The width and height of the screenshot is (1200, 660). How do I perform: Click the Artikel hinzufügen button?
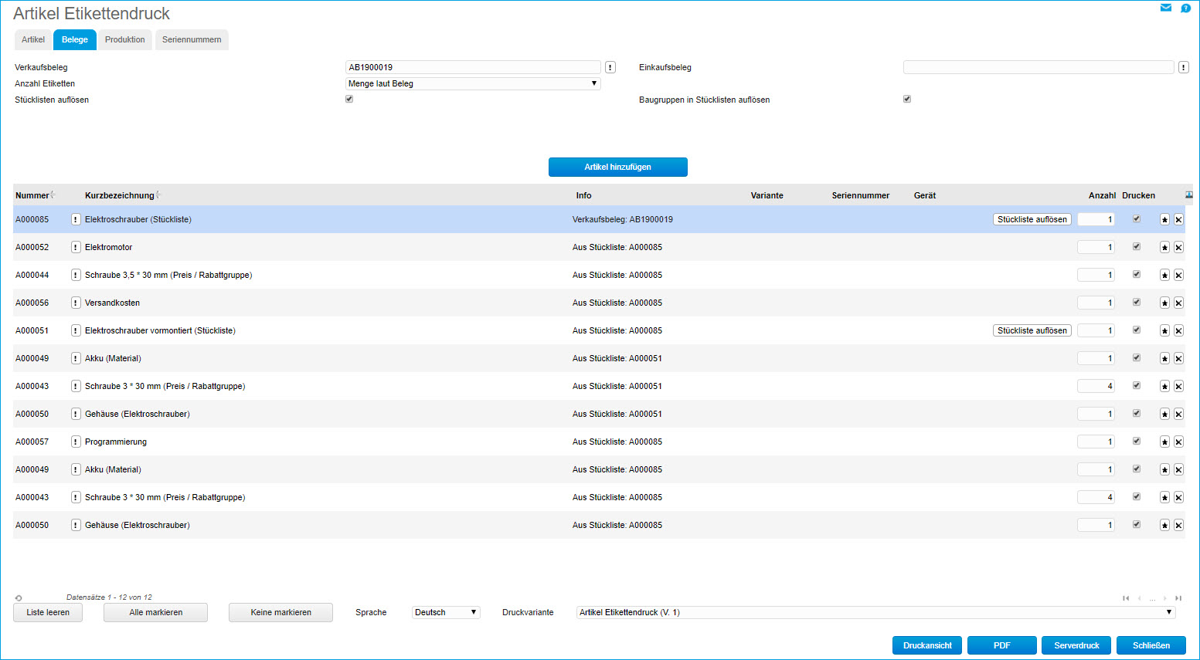pyautogui.click(x=618, y=167)
